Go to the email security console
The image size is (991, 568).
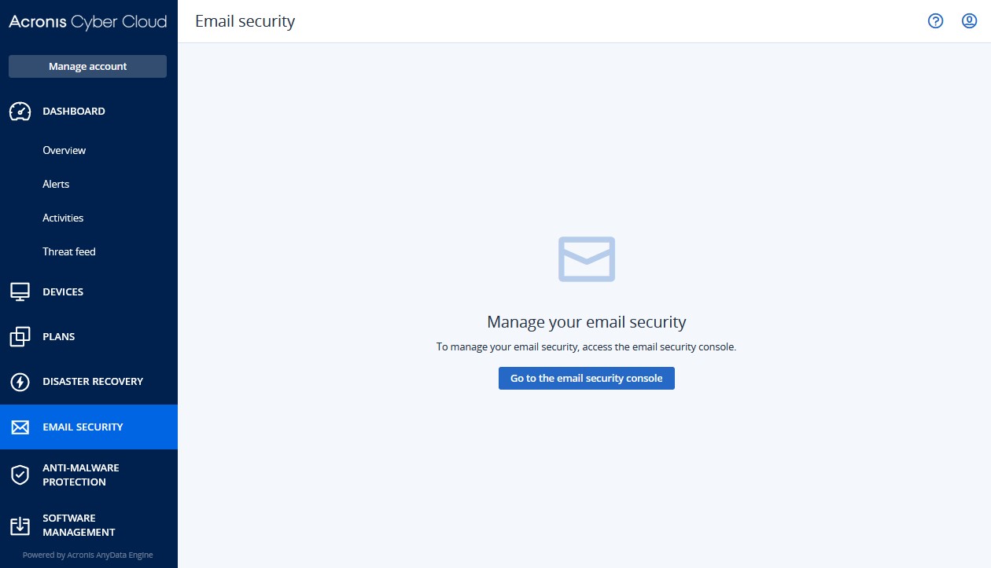[587, 379]
